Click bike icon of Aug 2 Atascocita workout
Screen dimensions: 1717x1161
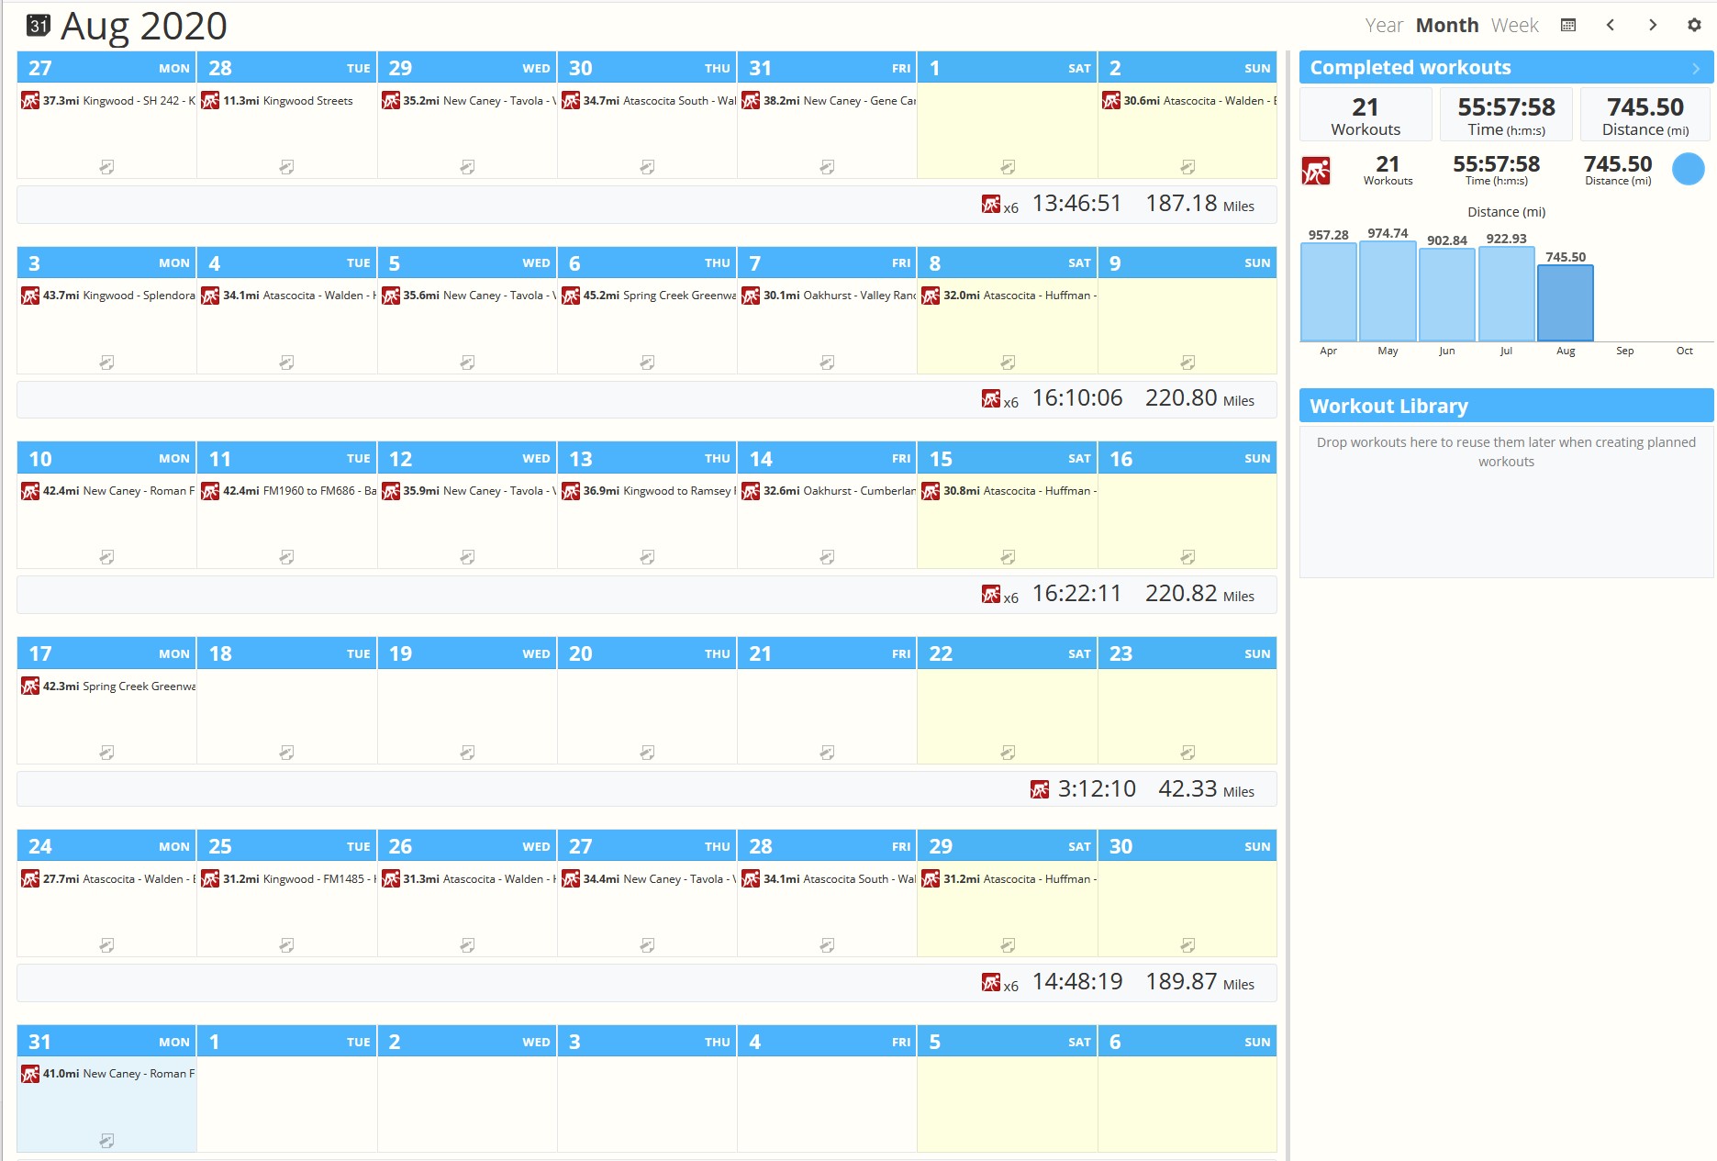[1111, 100]
